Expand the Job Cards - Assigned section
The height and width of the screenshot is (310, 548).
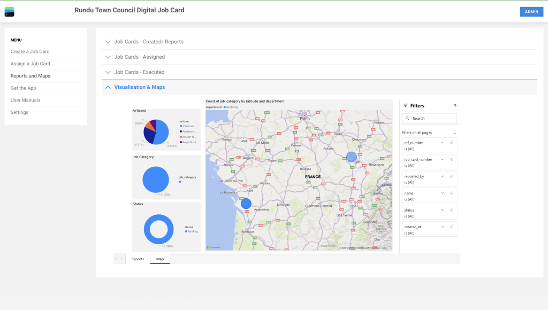pos(139,57)
